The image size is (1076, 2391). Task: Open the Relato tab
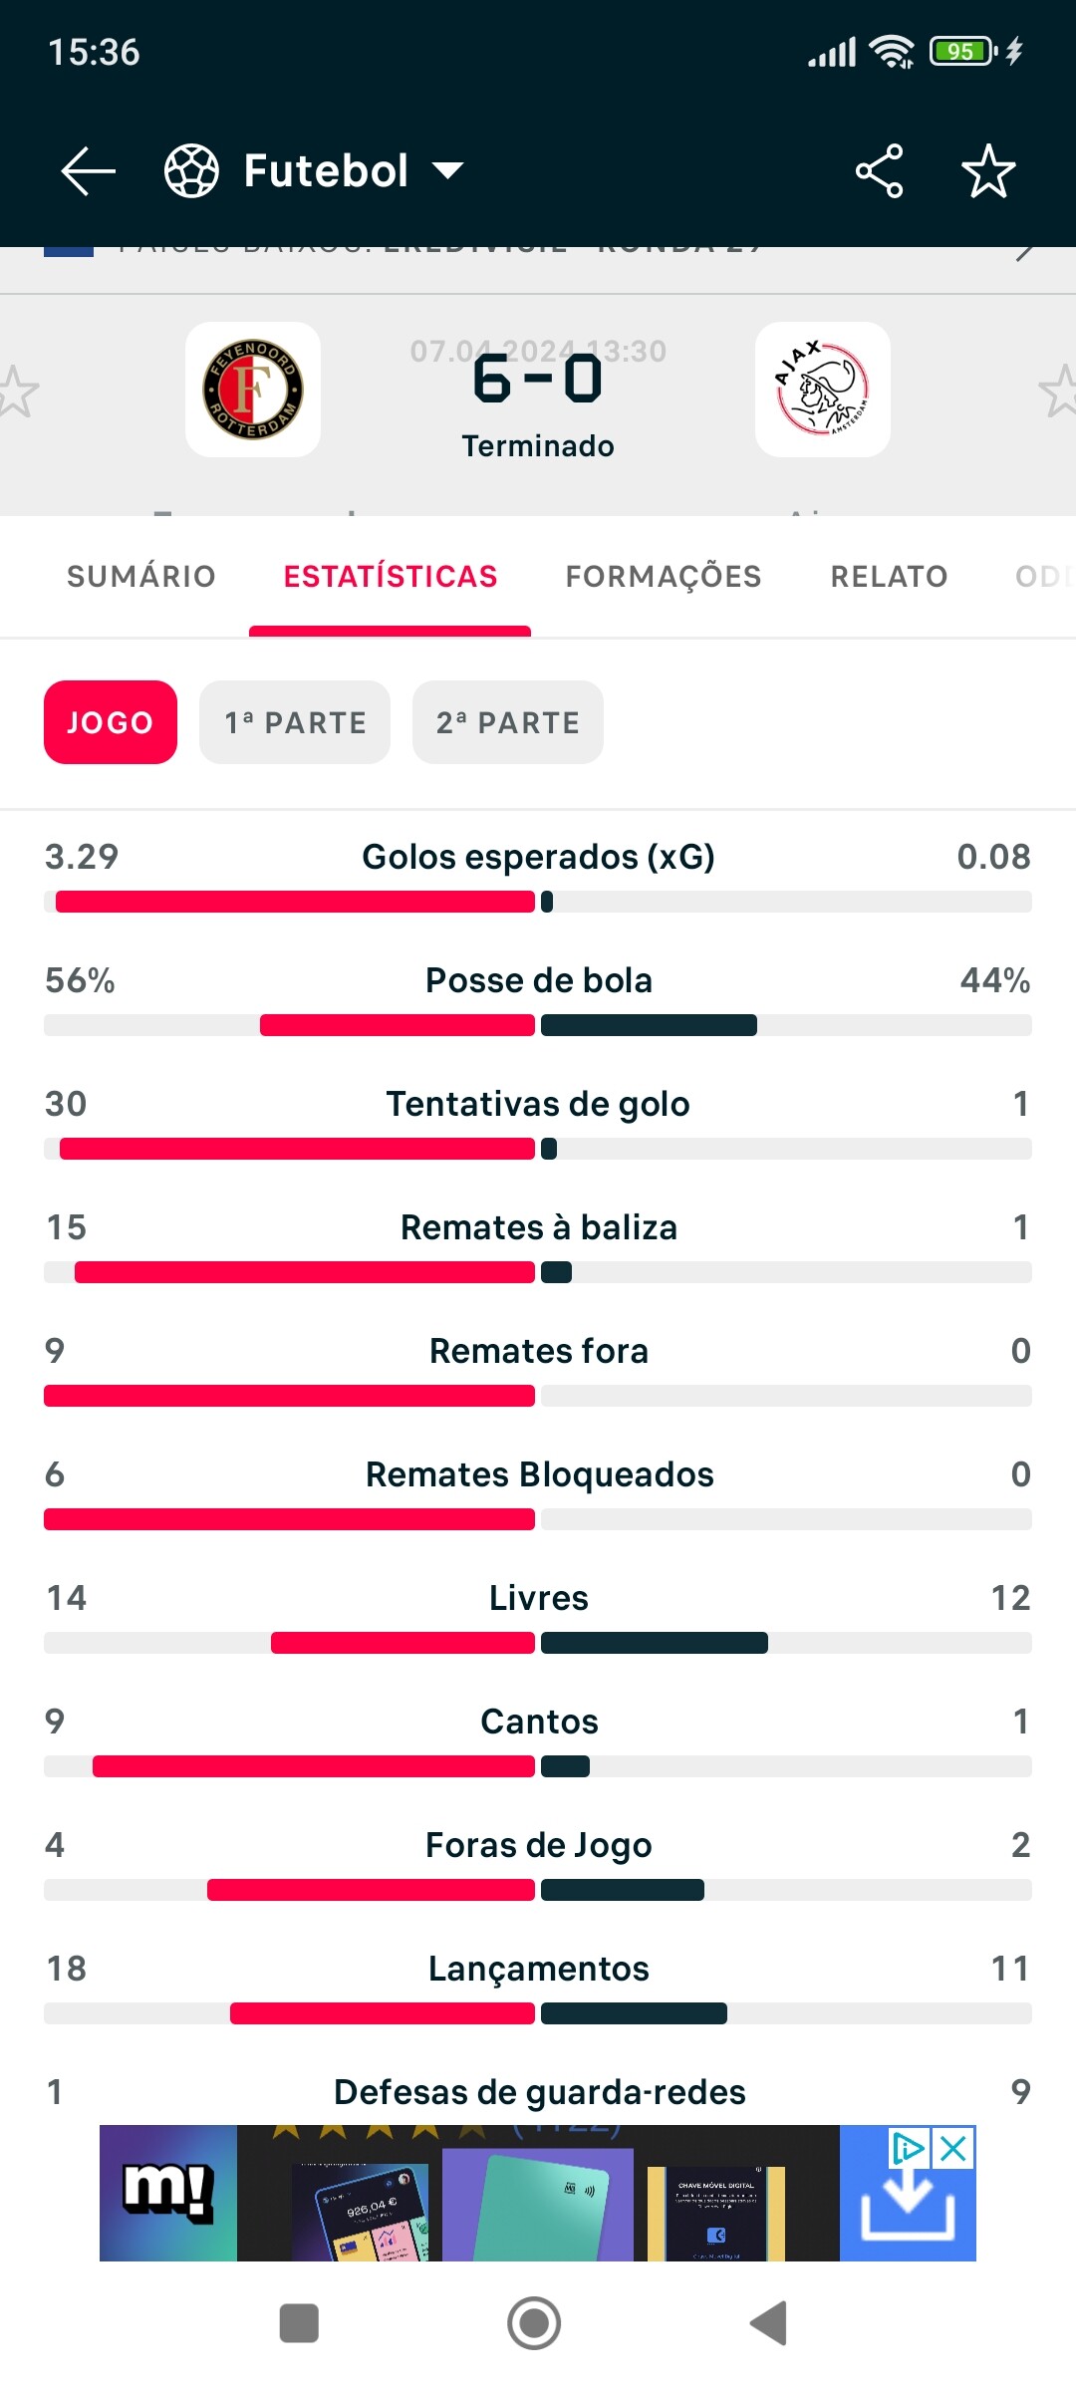(x=889, y=577)
